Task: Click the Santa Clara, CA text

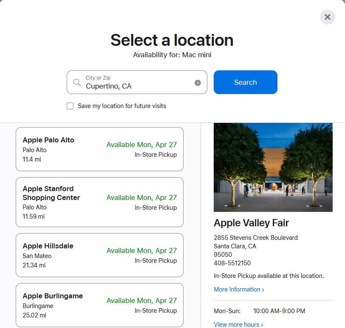Action: (235, 246)
